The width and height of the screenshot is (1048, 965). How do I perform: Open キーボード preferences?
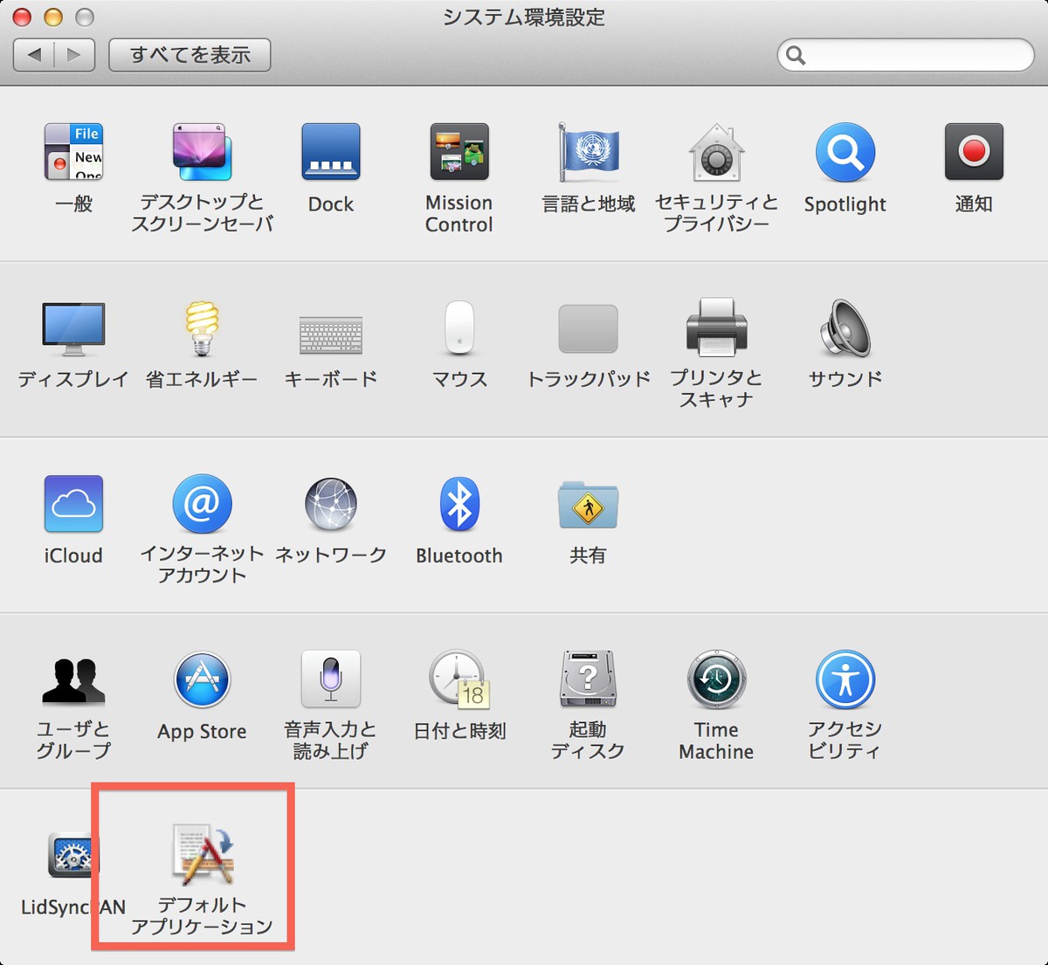click(331, 334)
